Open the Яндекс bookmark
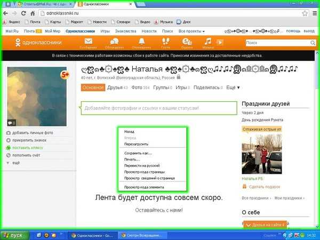320x240 pixels. coord(12,22)
